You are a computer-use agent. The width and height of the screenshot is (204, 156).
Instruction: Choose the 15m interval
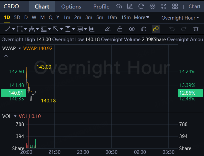126,18
